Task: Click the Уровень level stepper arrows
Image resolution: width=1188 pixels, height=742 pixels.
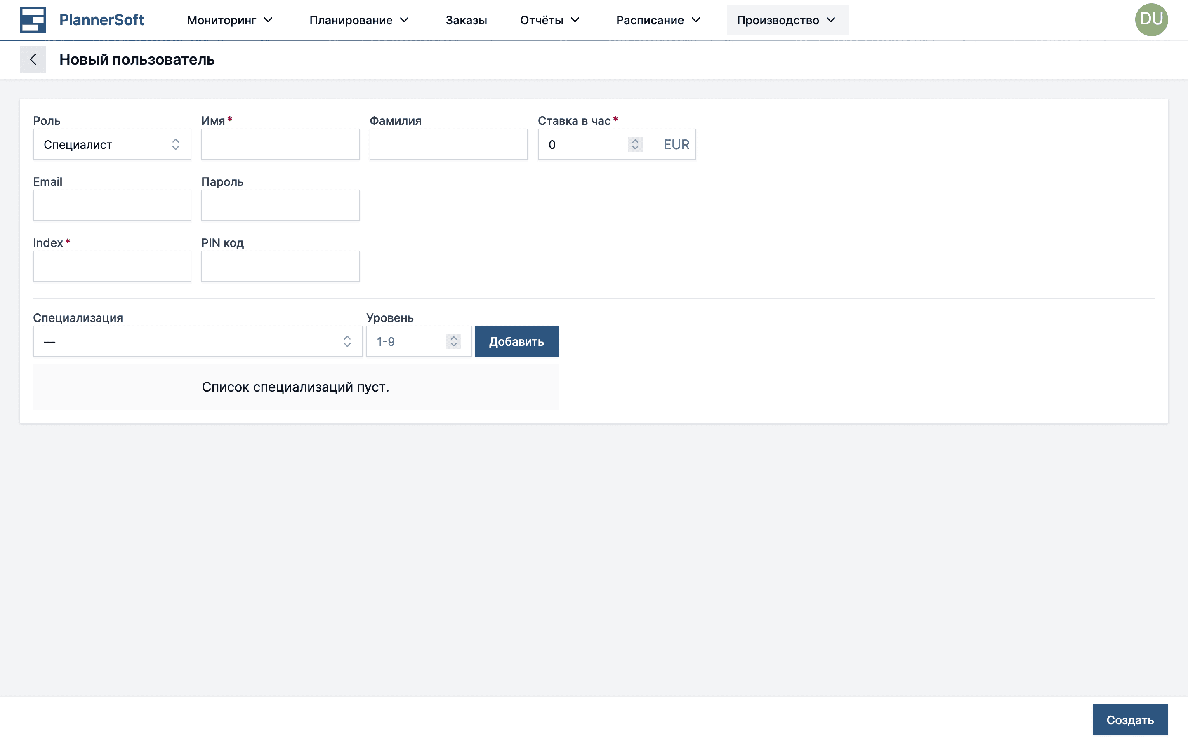Action: click(453, 342)
